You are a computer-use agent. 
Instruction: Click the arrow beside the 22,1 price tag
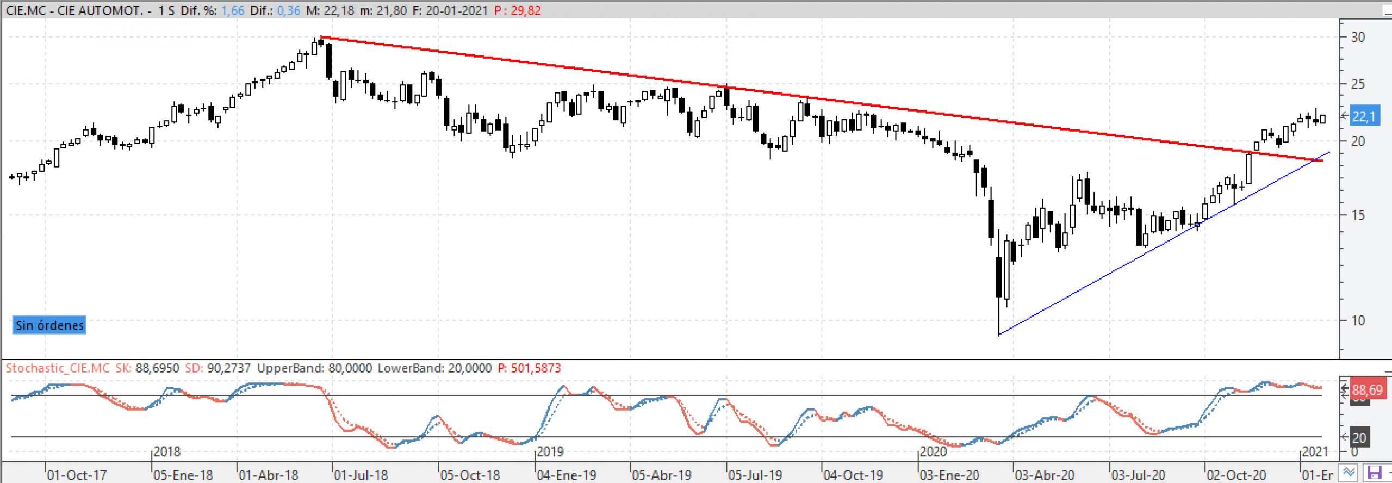point(1345,116)
